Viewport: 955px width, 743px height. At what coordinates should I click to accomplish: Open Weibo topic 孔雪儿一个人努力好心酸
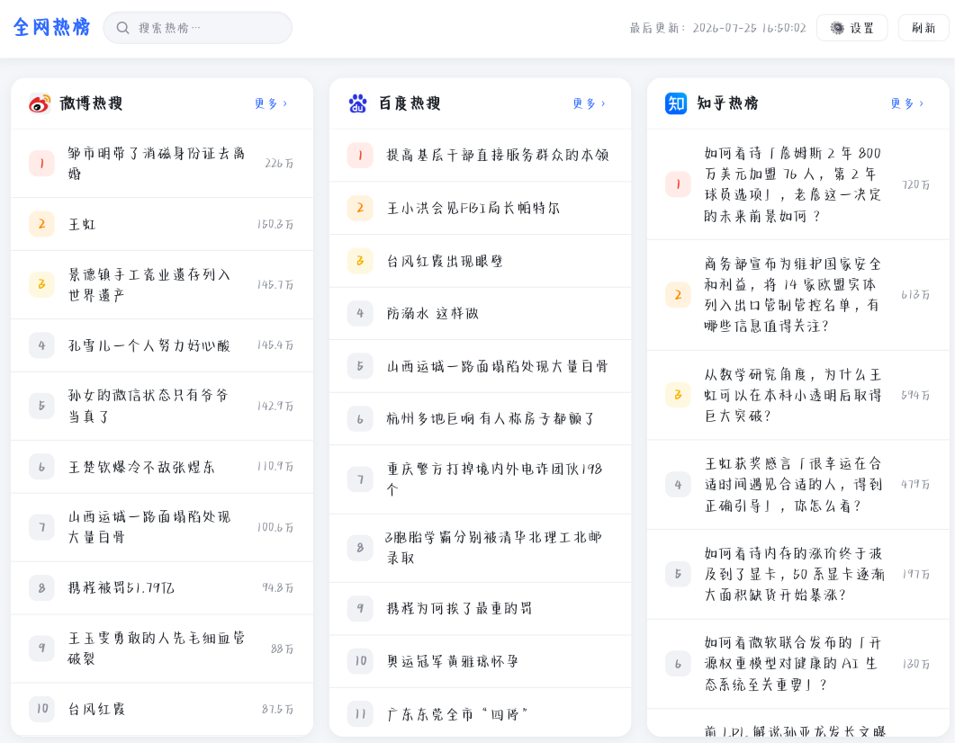pos(162,345)
